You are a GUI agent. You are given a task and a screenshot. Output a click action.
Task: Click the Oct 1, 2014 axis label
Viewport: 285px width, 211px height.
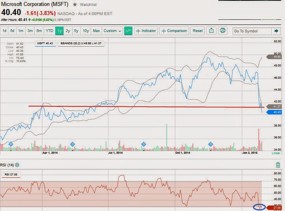pos(183,153)
